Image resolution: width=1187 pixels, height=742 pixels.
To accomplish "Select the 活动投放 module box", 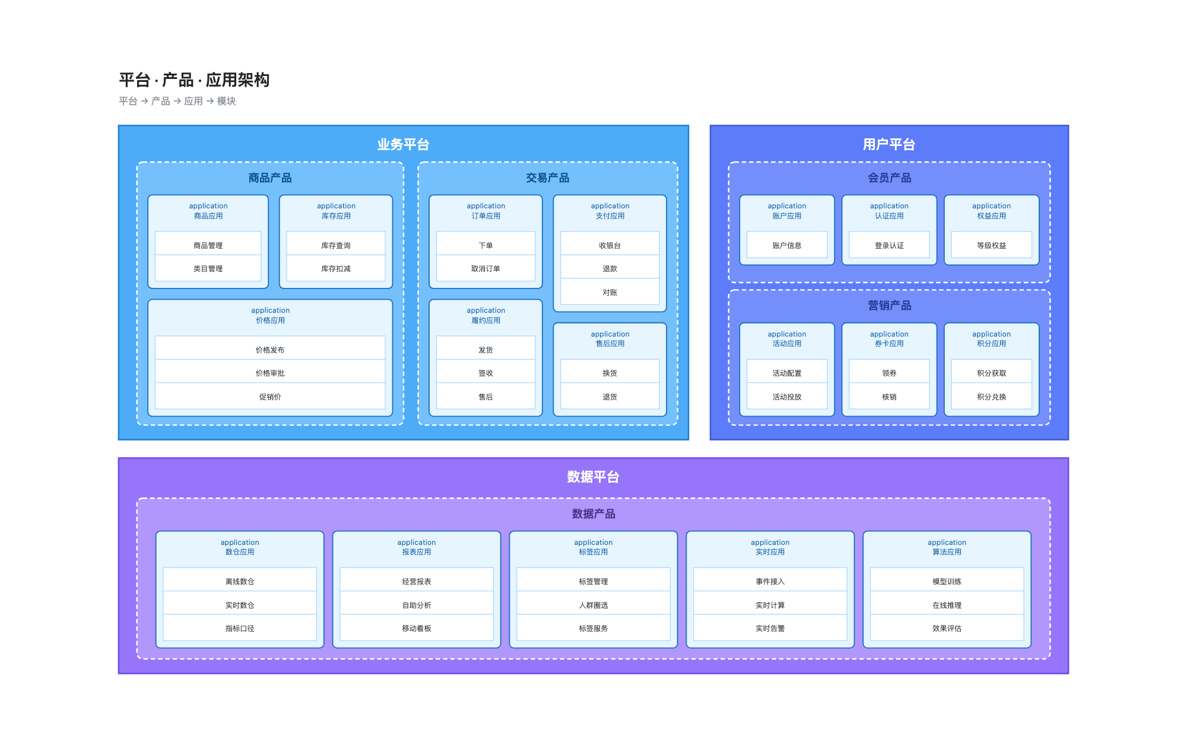I will tap(787, 397).
